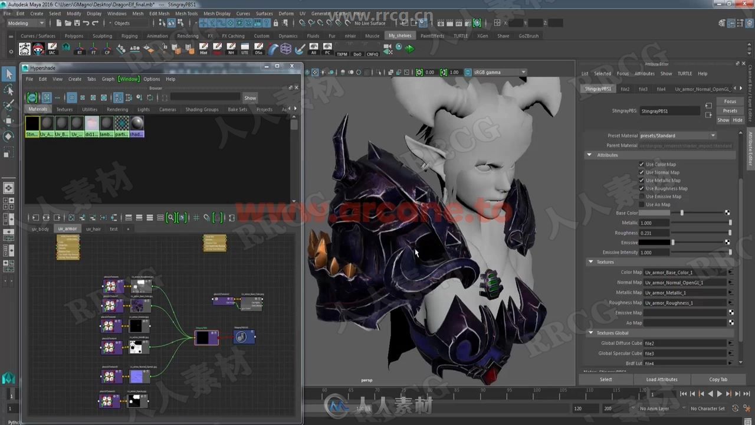Click Ao Map connection checker button

731,323
